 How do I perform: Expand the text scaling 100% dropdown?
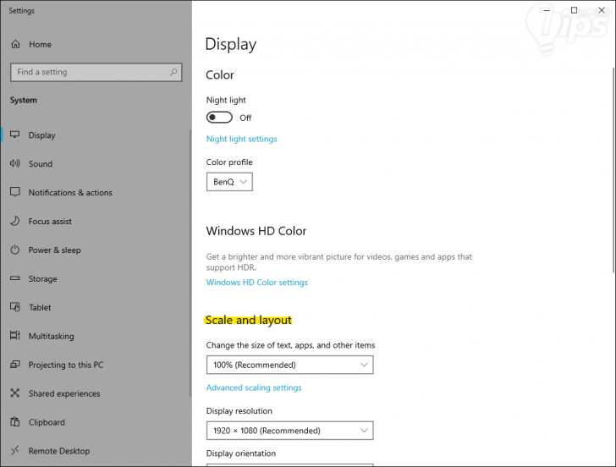[x=289, y=365]
